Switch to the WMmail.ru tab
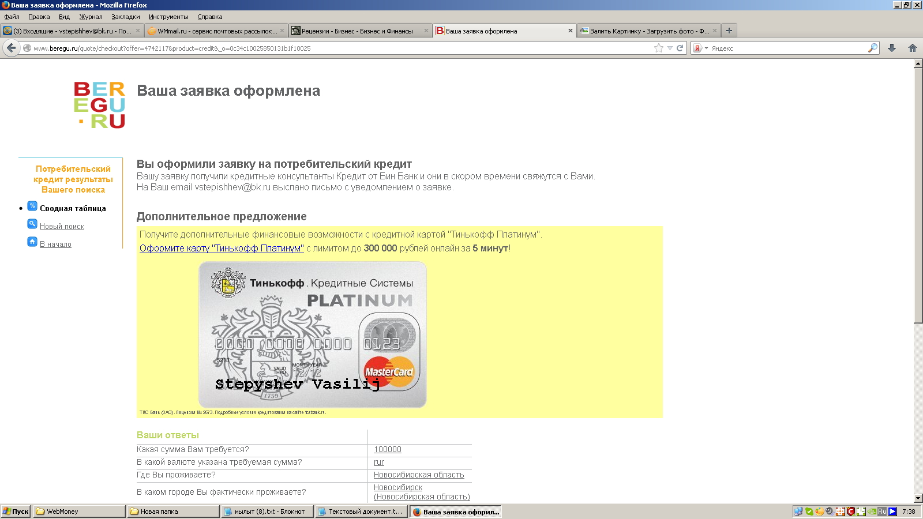The width and height of the screenshot is (923, 519). point(216,31)
